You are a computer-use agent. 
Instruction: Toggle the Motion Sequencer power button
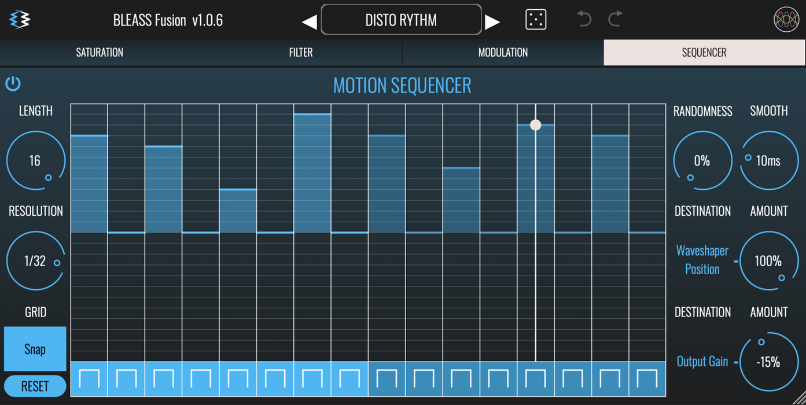coord(13,84)
